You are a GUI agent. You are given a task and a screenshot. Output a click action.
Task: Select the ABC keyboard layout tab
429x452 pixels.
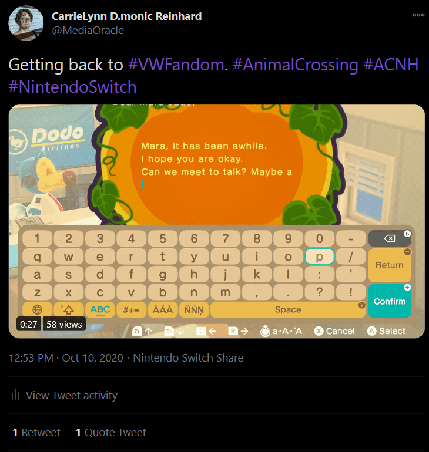pyautogui.click(x=100, y=309)
